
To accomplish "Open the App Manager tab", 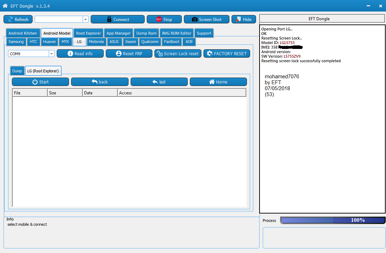I will tap(118, 33).
